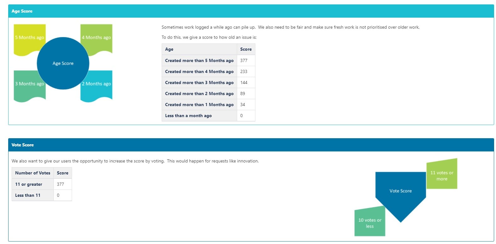The height and width of the screenshot is (244, 496).
Task: Click the Score header in the Votes table
Action: point(63,173)
